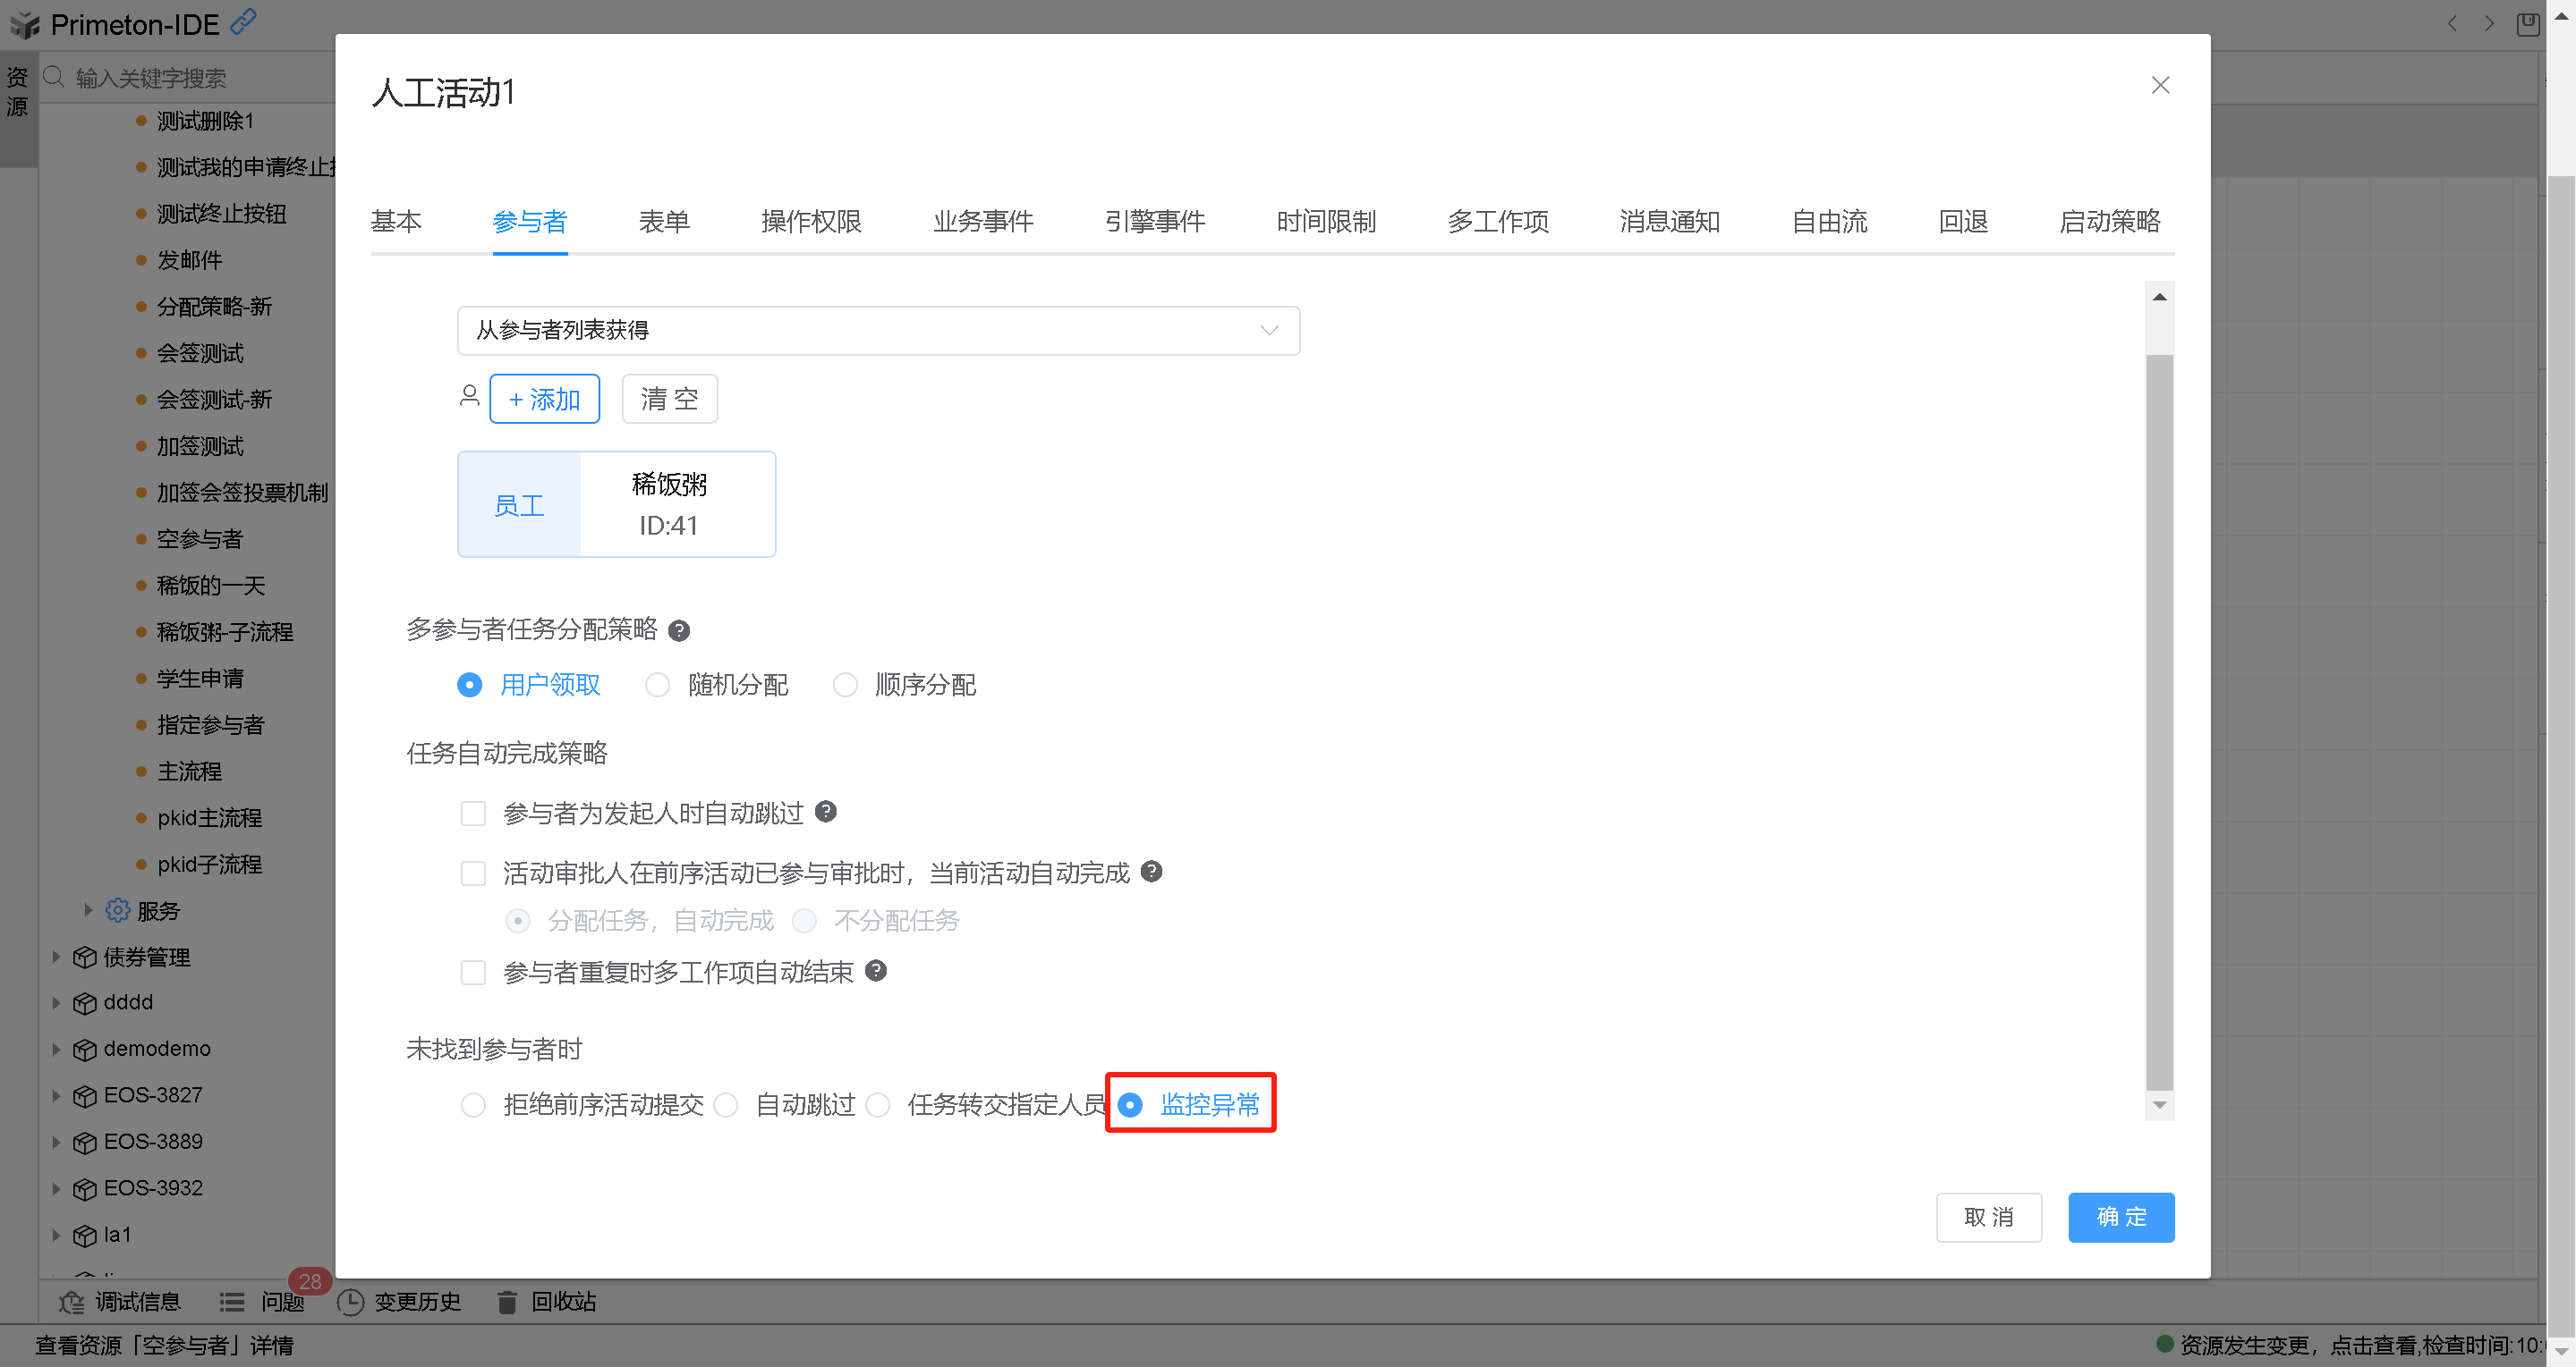Click the link icon next to Primeton-IDE
This screenshot has height=1367, width=2576.
click(x=243, y=21)
